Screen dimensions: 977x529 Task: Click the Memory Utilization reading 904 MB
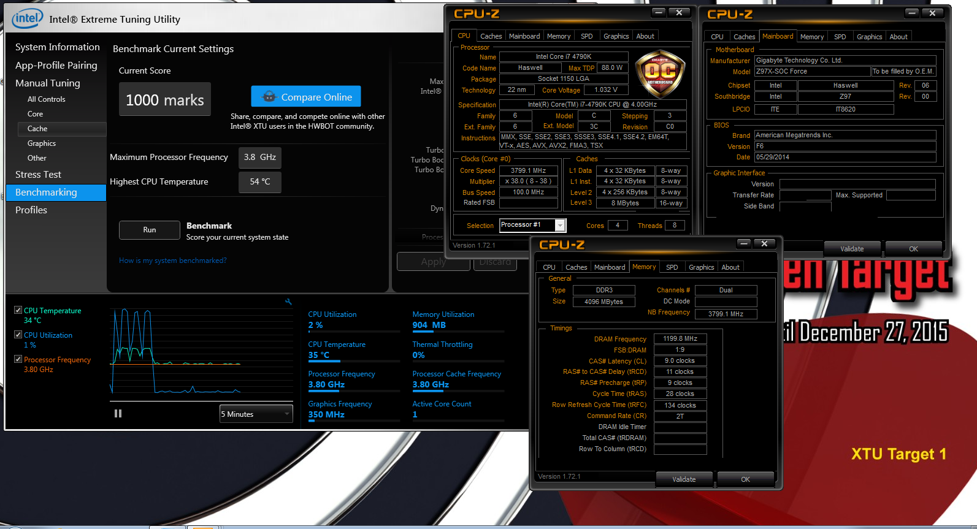tap(429, 325)
